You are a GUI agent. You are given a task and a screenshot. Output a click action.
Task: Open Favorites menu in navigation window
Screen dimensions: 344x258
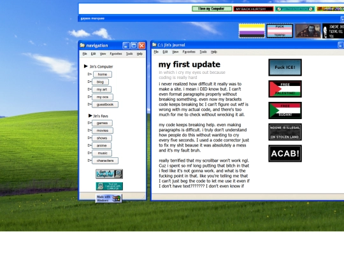click(116, 54)
